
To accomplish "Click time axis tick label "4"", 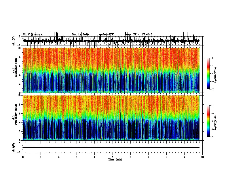I will click(x=95, y=157).
